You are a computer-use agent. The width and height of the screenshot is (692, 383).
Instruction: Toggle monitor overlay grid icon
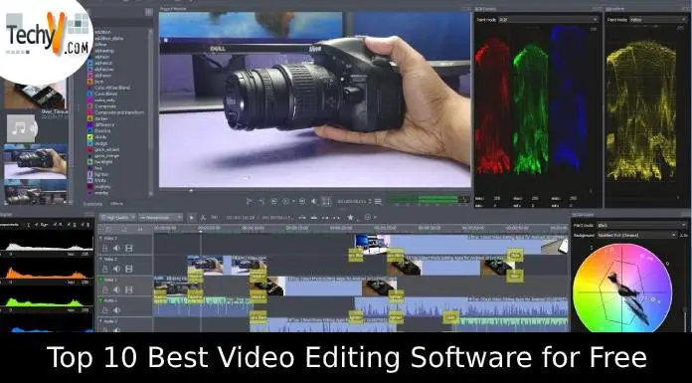326,201
